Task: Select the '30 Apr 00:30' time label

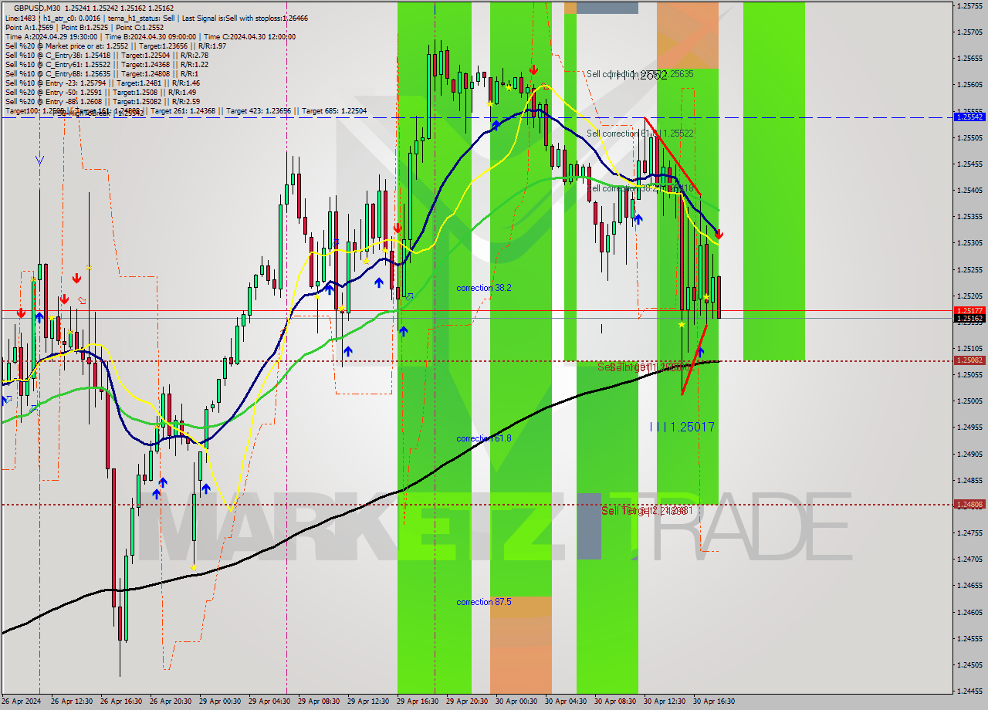Action: 516,702
